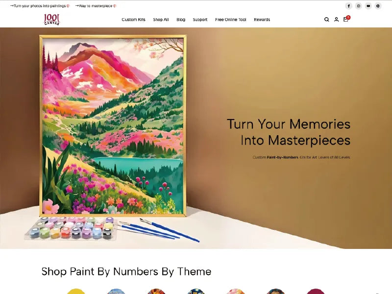Follow 'Turn your photos into paintings' announcement link
The width and height of the screenshot is (392, 294).
pos(40,6)
